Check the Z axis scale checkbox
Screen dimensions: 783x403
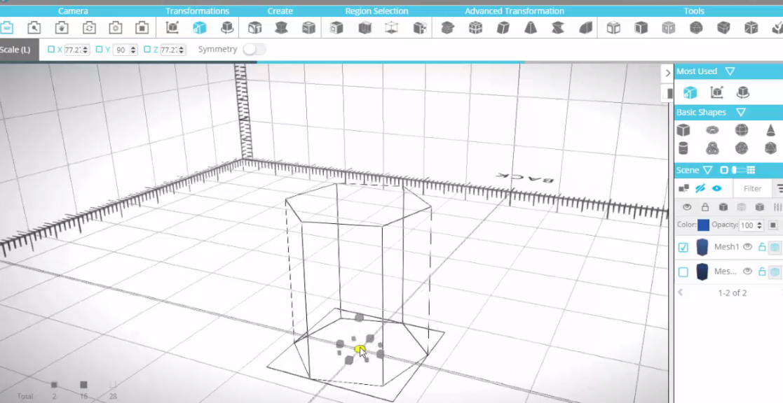[147, 49]
